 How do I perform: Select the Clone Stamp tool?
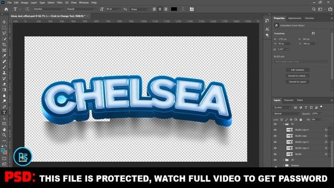pos(4,73)
